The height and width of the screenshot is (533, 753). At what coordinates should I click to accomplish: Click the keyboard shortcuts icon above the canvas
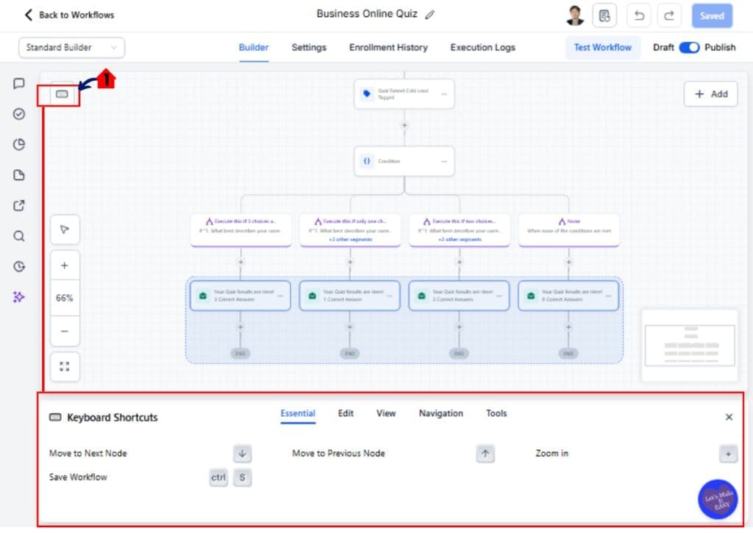coord(62,94)
